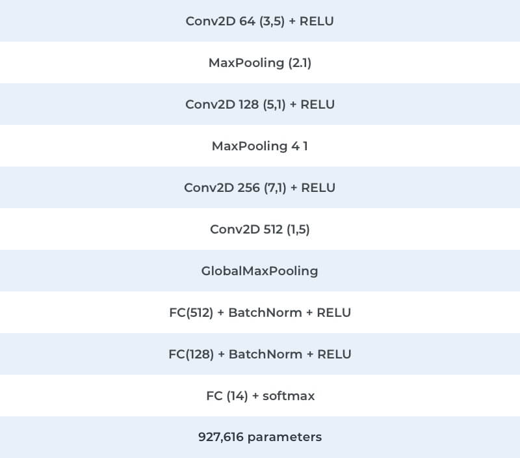Click the MaxPooling 4 1 row
Viewport: 520px width, 458px height.
pyautogui.click(x=260, y=146)
